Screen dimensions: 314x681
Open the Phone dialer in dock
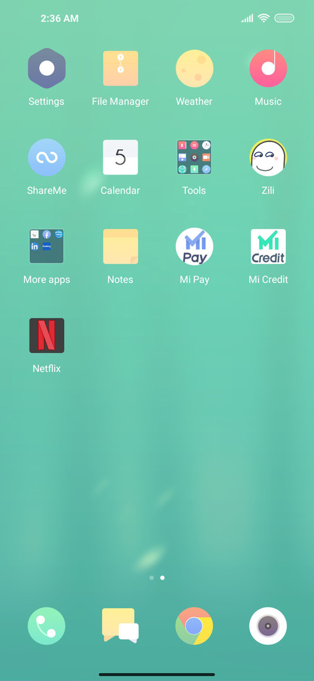[x=47, y=626]
